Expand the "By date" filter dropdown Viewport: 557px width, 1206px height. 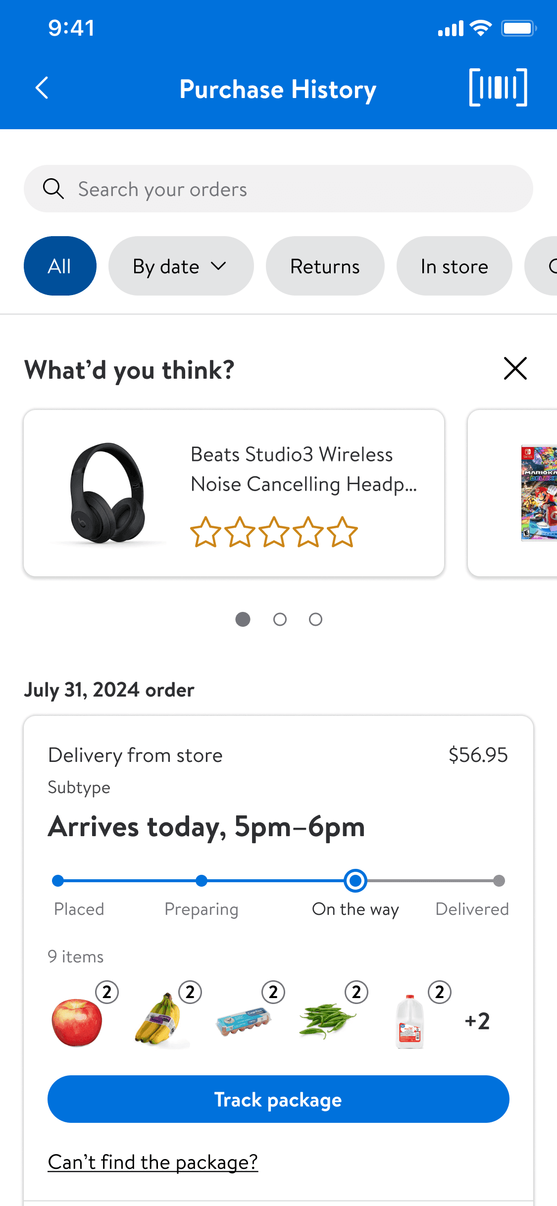point(181,266)
